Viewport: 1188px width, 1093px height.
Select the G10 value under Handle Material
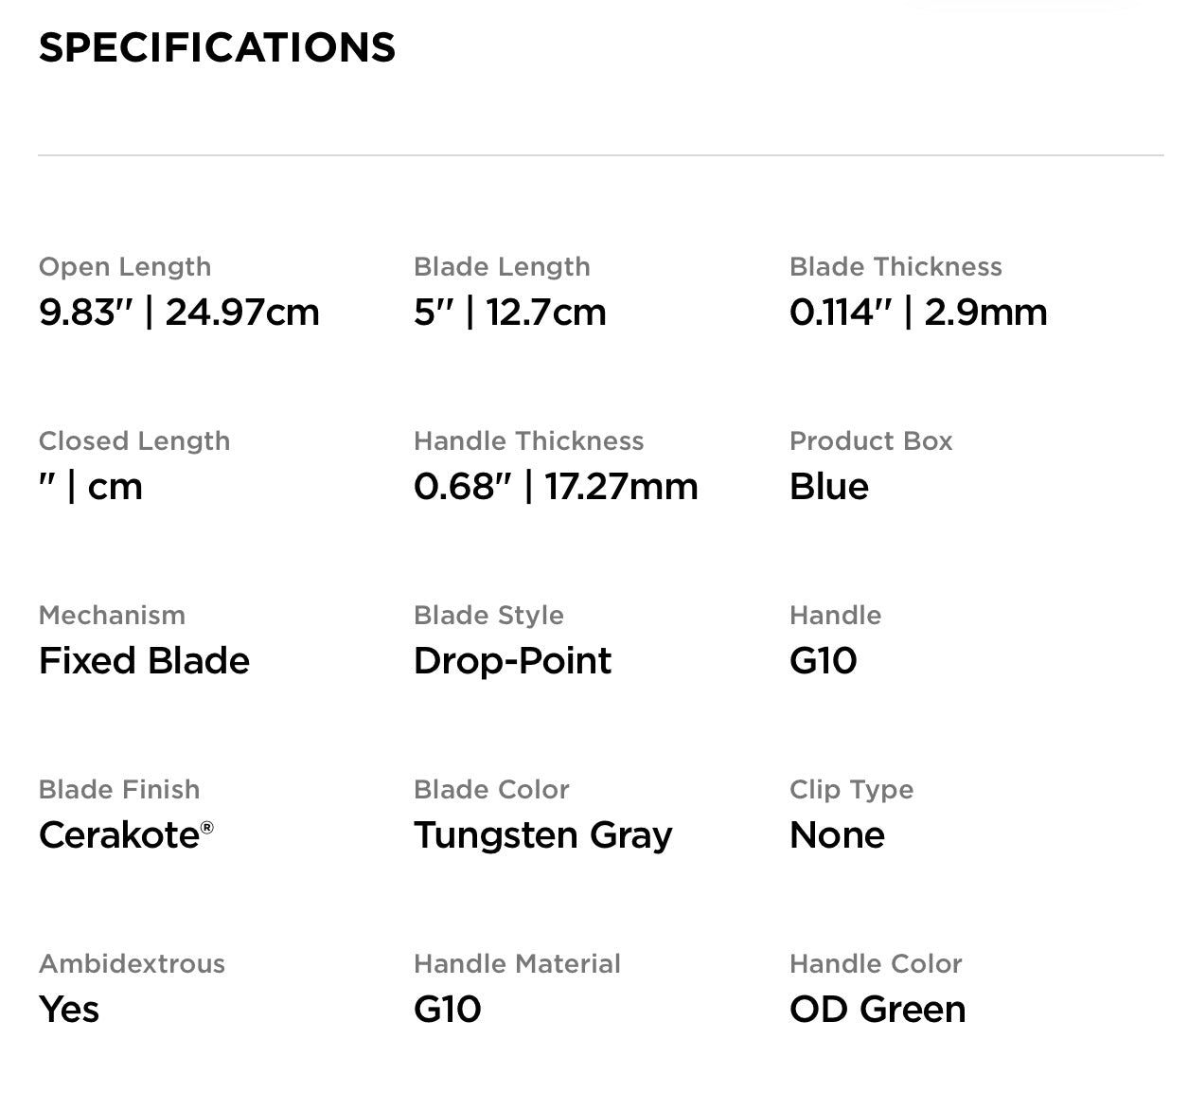(447, 1010)
